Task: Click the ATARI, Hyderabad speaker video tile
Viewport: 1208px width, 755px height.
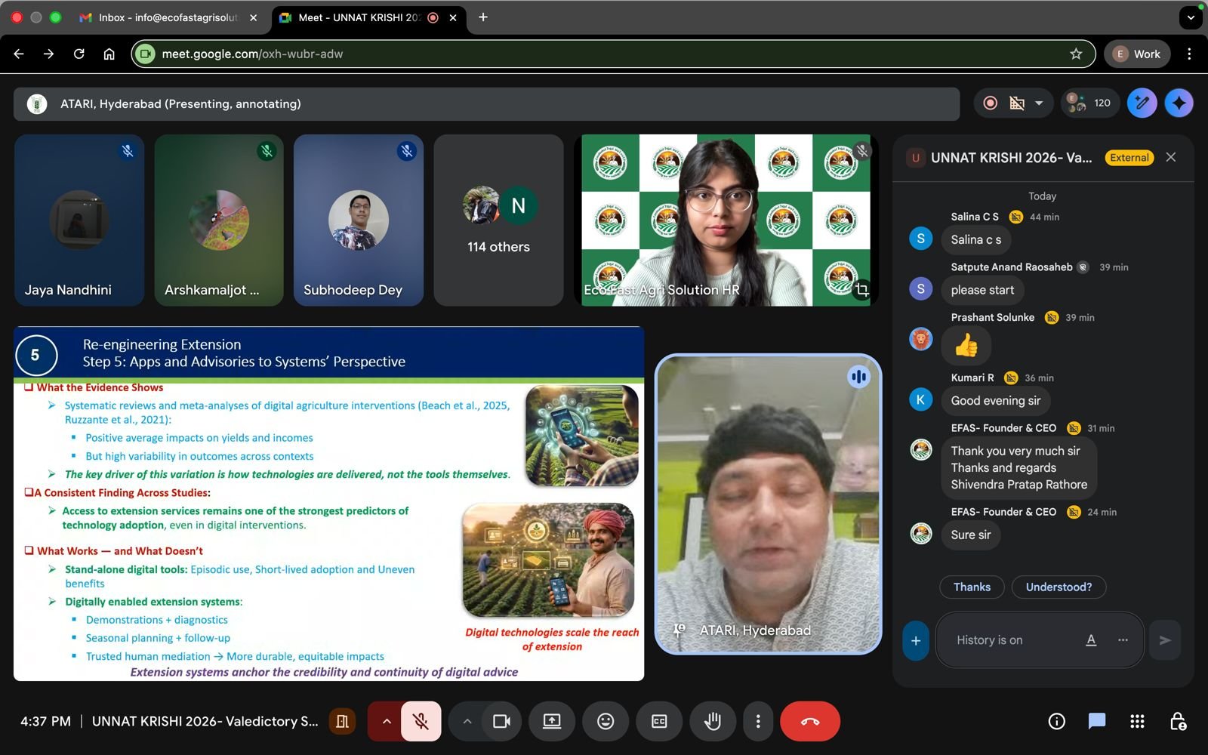Action: point(768,504)
